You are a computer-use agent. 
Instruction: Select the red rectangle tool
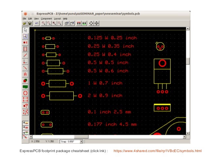25,99
